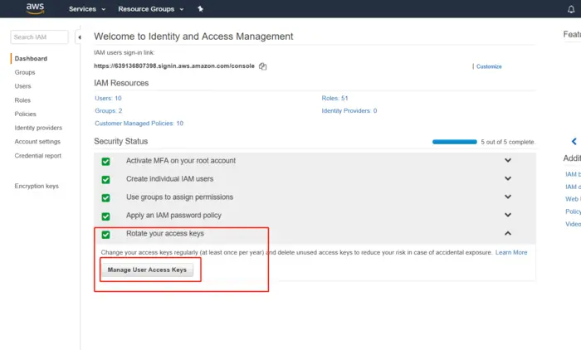The image size is (581, 350).
Task: Open Policies in the IAM sidebar
Action: tap(25, 114)
